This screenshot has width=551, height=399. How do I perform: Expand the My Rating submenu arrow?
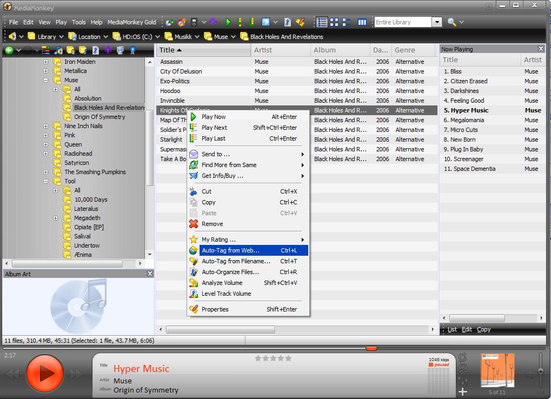pyautogui.click(x=303, y=240)
